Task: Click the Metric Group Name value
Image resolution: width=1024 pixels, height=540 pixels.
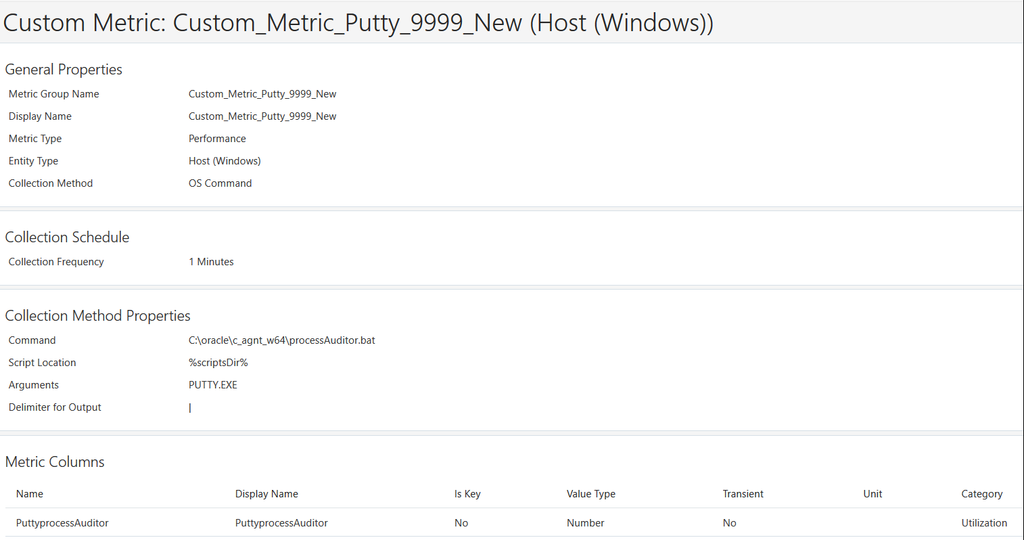Action: coord(262,94)
